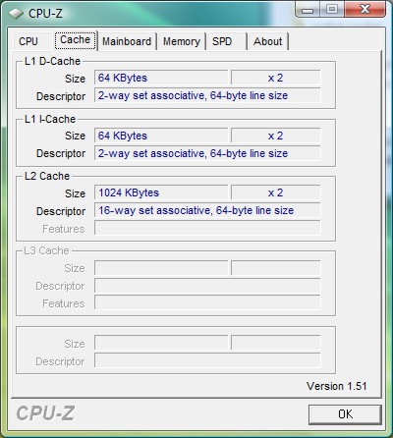Click the L1 D-Cache group label
The image size is (393, 438).
pos(52,61)
